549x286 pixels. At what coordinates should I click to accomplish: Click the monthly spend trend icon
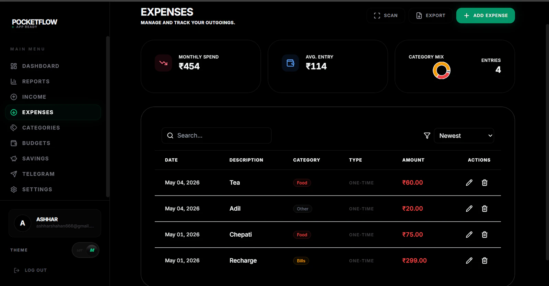pos(163,63)
